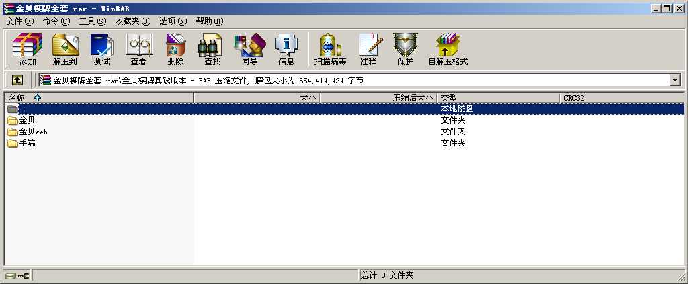The width and height of the screenshot is (688, 284).
Task: Open the 选项(N) menu
Action: 173,21
